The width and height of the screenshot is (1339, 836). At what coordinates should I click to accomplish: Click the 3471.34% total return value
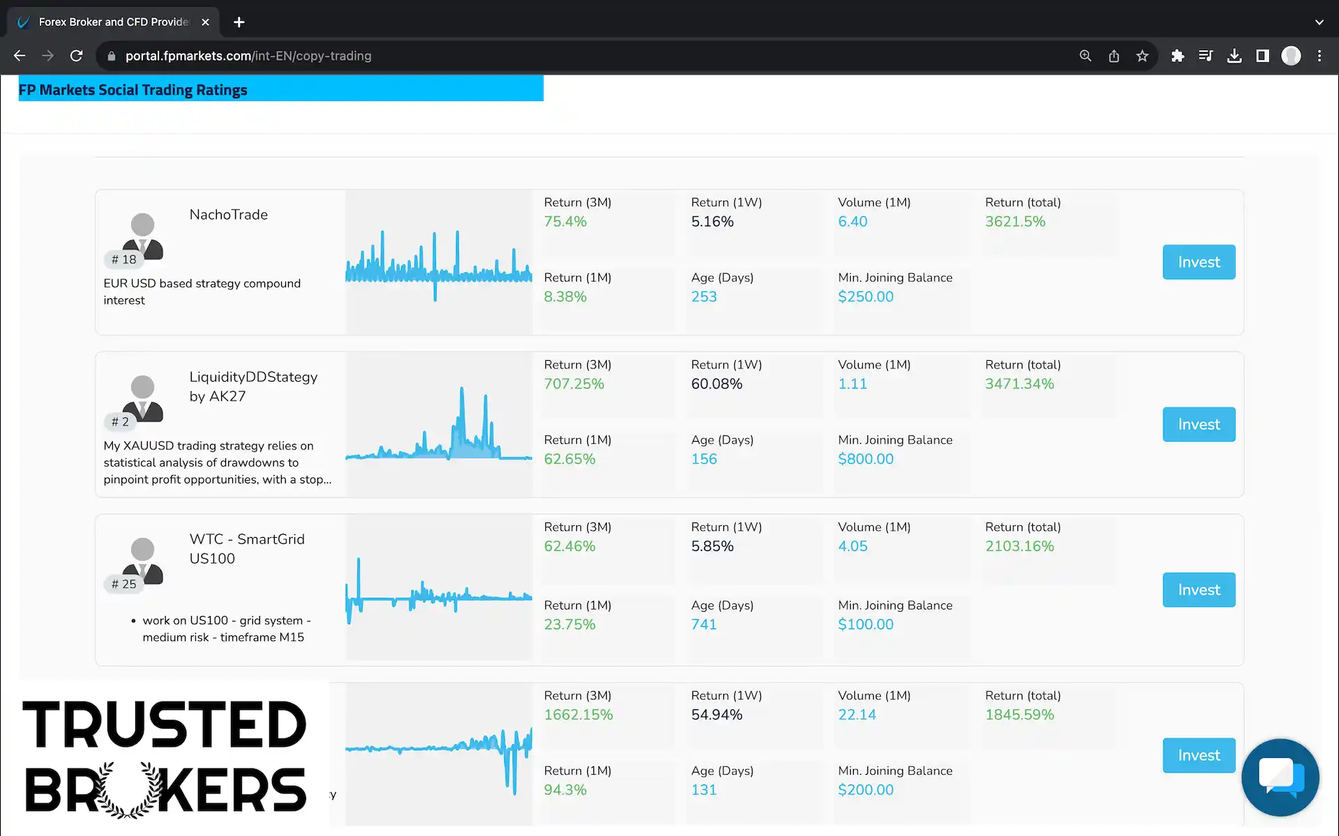(1019, 384)
